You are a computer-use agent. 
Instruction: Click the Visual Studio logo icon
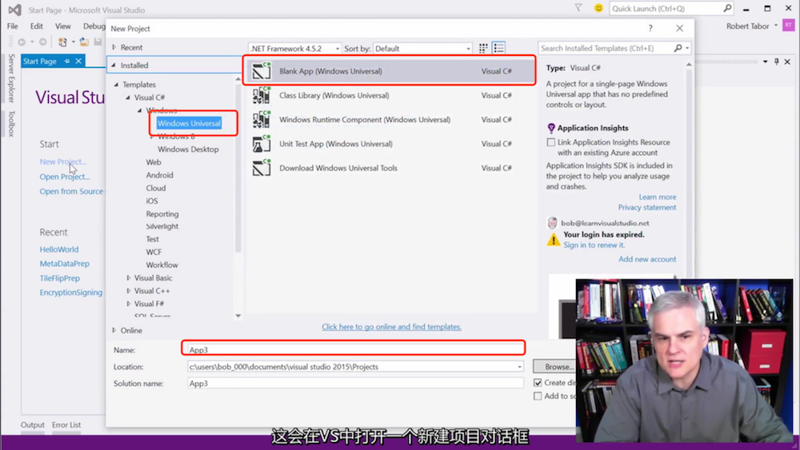14,10
